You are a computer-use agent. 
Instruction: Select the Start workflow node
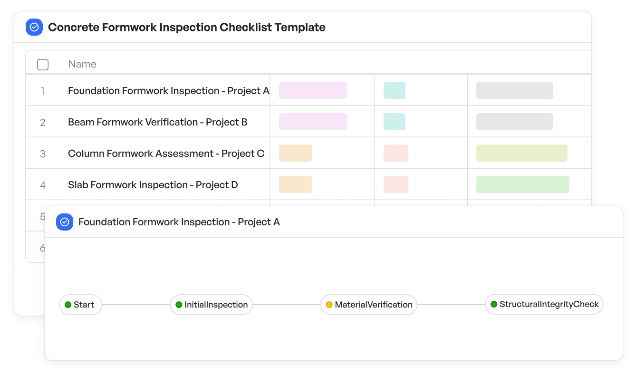pyautogui.click(x=80, y=305)
